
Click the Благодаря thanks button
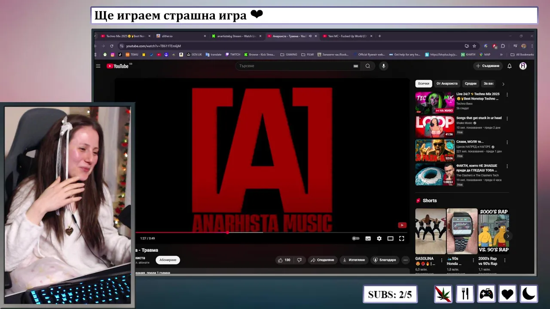click(385, 260)
